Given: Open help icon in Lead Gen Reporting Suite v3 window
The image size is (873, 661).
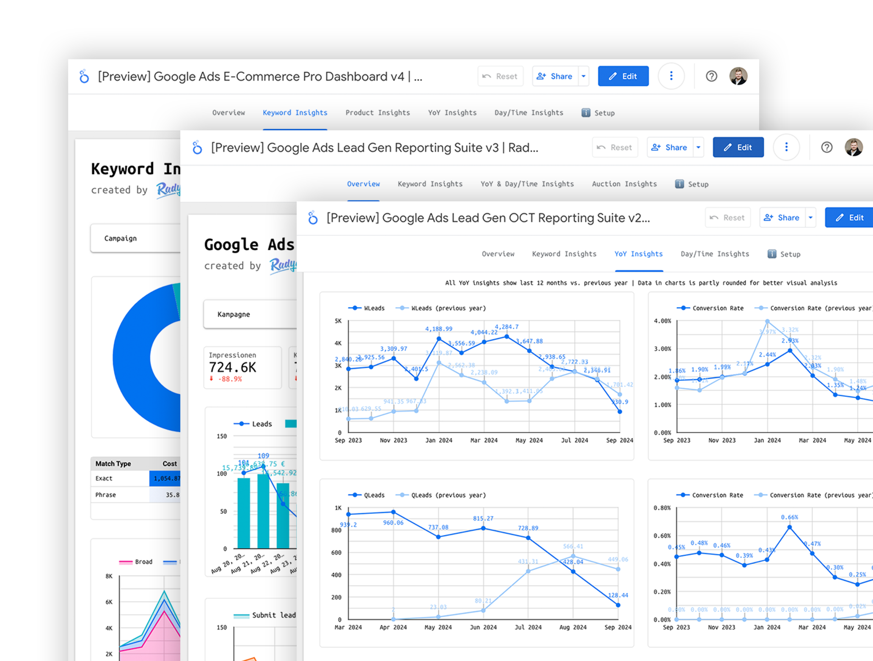Looking at the screenshot, I should [x=826, y=147].
